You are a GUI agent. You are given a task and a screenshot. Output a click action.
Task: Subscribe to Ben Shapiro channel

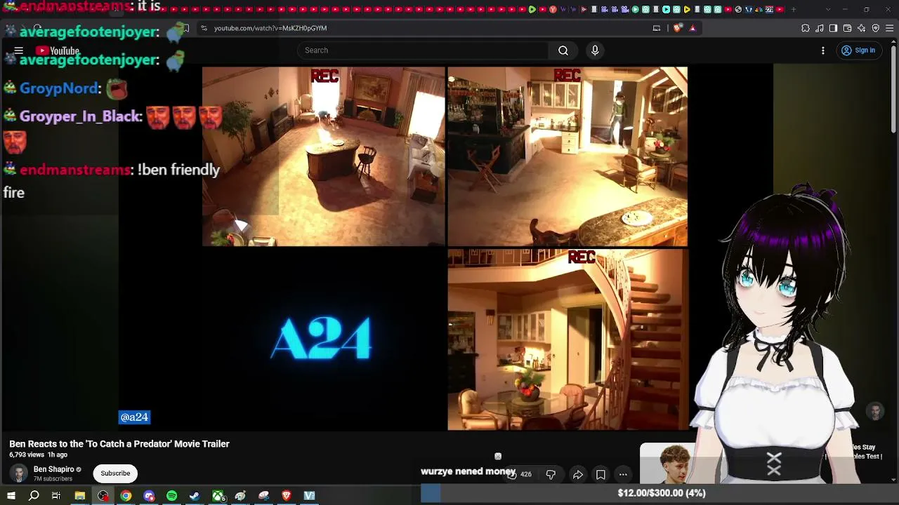(x=115, y=473)
